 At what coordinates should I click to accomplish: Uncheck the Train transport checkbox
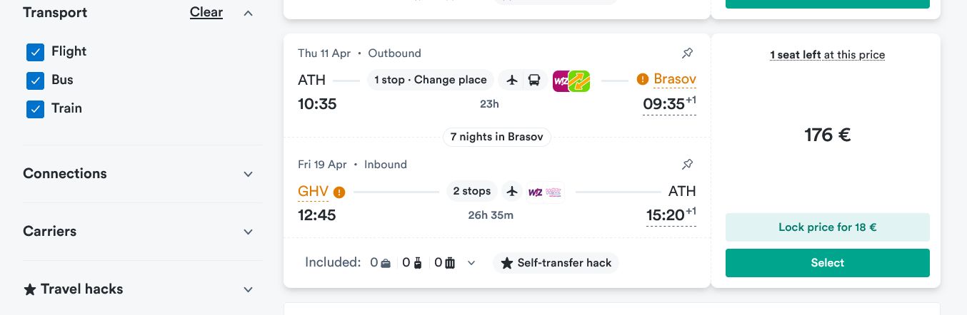pyautogui.click(x=36, y=109)
